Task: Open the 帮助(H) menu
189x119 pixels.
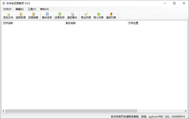Action: 44,9
